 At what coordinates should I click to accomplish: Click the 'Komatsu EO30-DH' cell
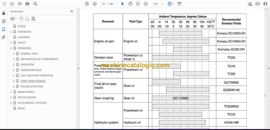[231, 49]
